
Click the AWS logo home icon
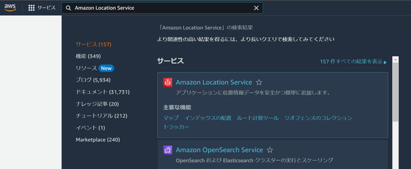point(10,8)
